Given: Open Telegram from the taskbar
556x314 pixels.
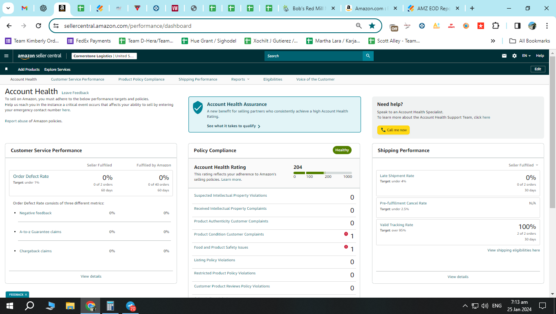Looking at the screenshot, I should [131, 306].
